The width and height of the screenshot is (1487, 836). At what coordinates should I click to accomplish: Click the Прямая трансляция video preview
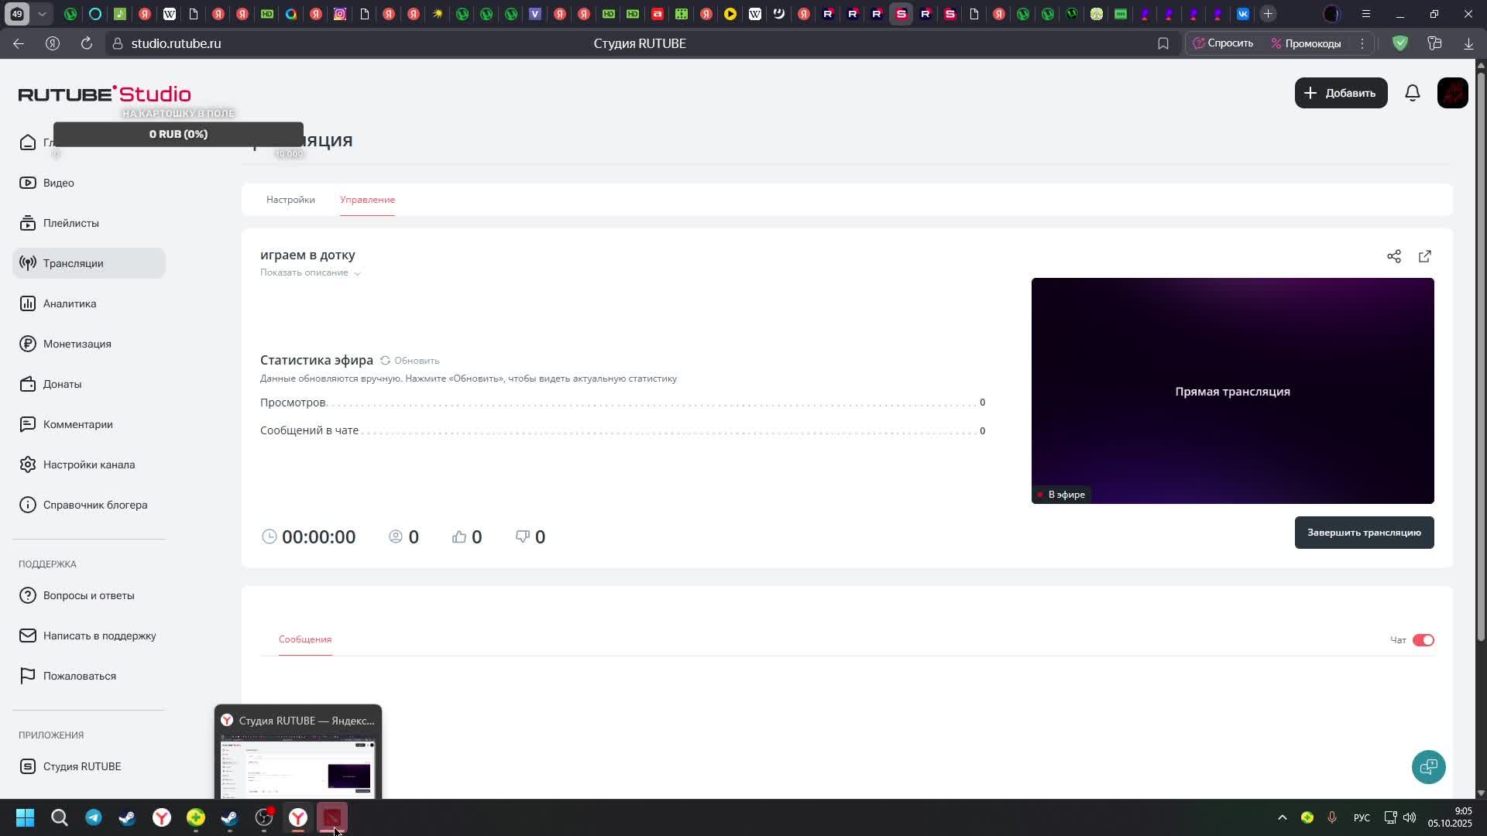point(1232,391)
